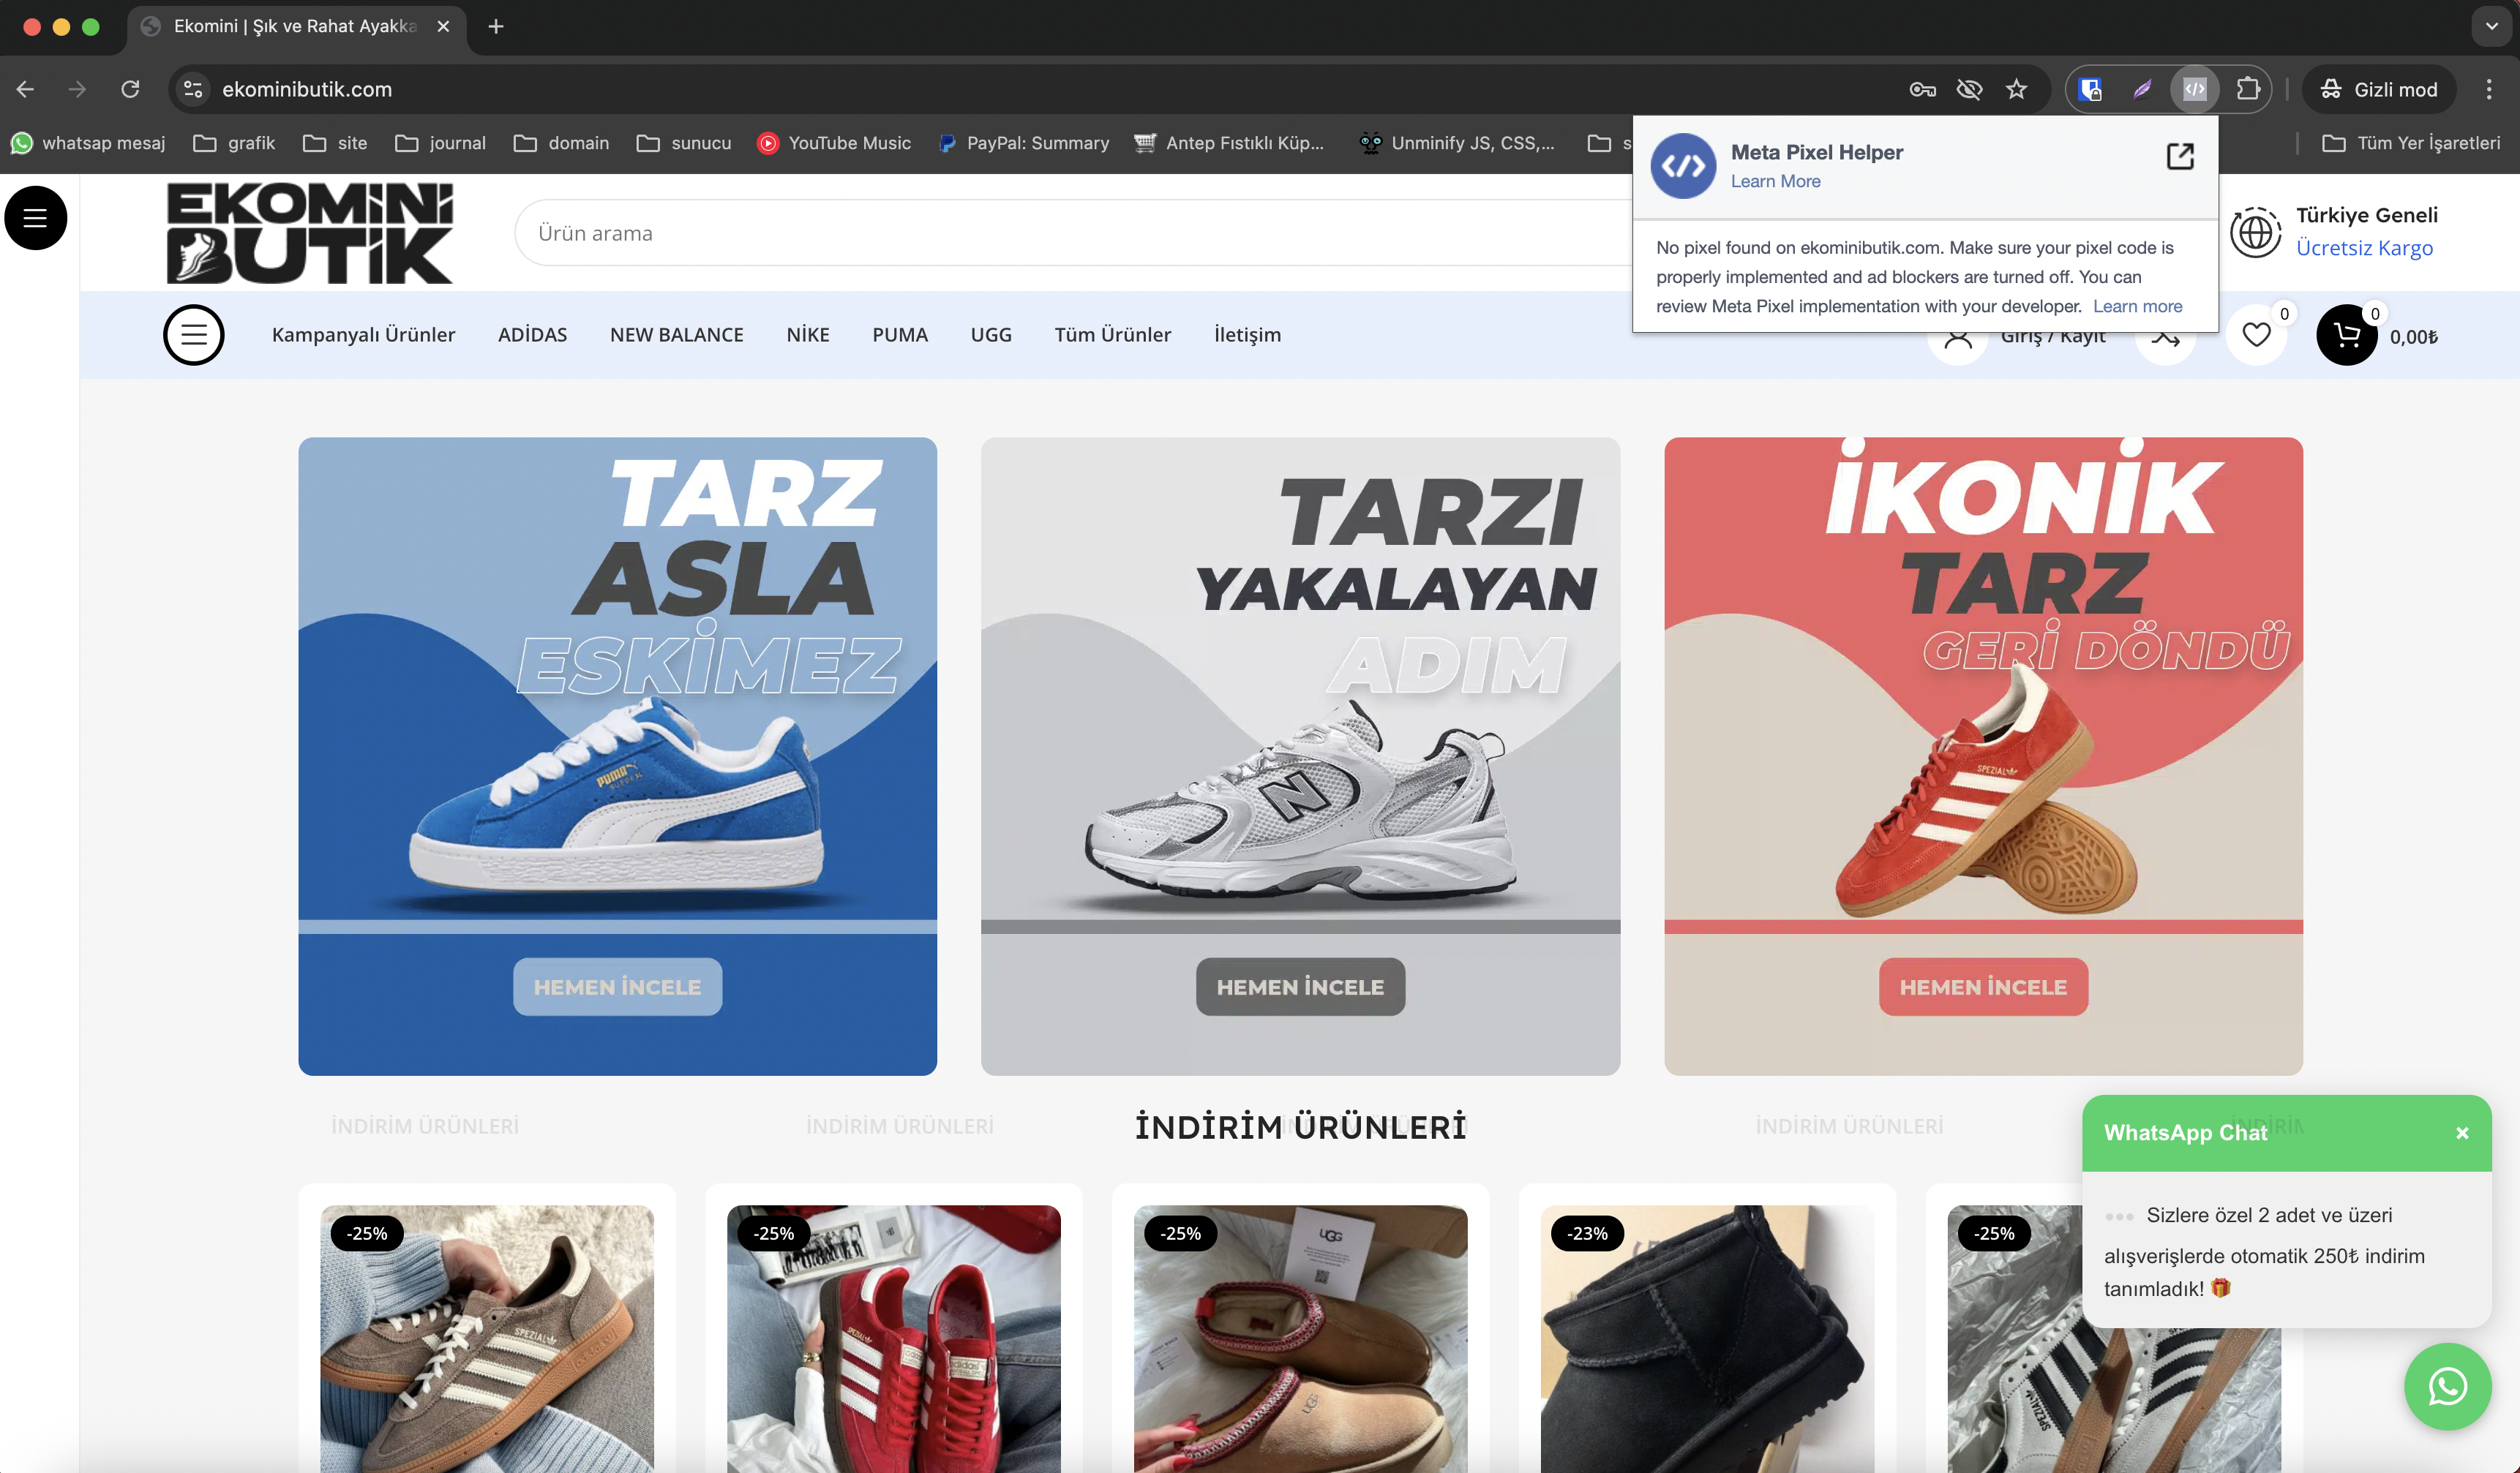
Task: Open the grafik bookmarks folder
Action: coord(234,143)
